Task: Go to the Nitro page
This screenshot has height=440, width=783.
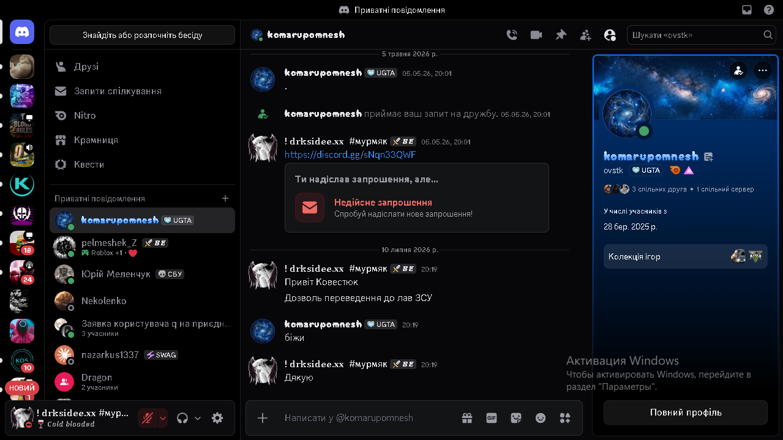Action: click(142, 115)
